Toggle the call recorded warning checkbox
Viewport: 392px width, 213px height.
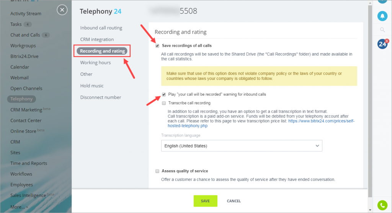(x=164, y=94)
